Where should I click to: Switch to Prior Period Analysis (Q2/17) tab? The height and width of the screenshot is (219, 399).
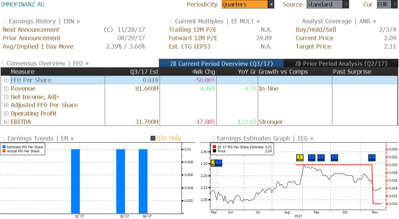[341, 64]
